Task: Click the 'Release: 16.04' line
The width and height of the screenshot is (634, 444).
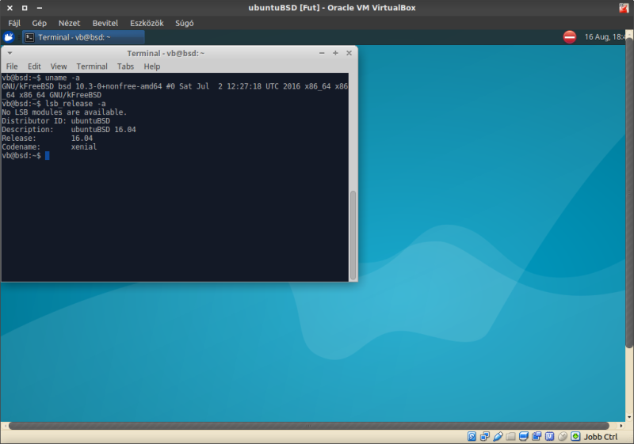Action: click(48, 138)
